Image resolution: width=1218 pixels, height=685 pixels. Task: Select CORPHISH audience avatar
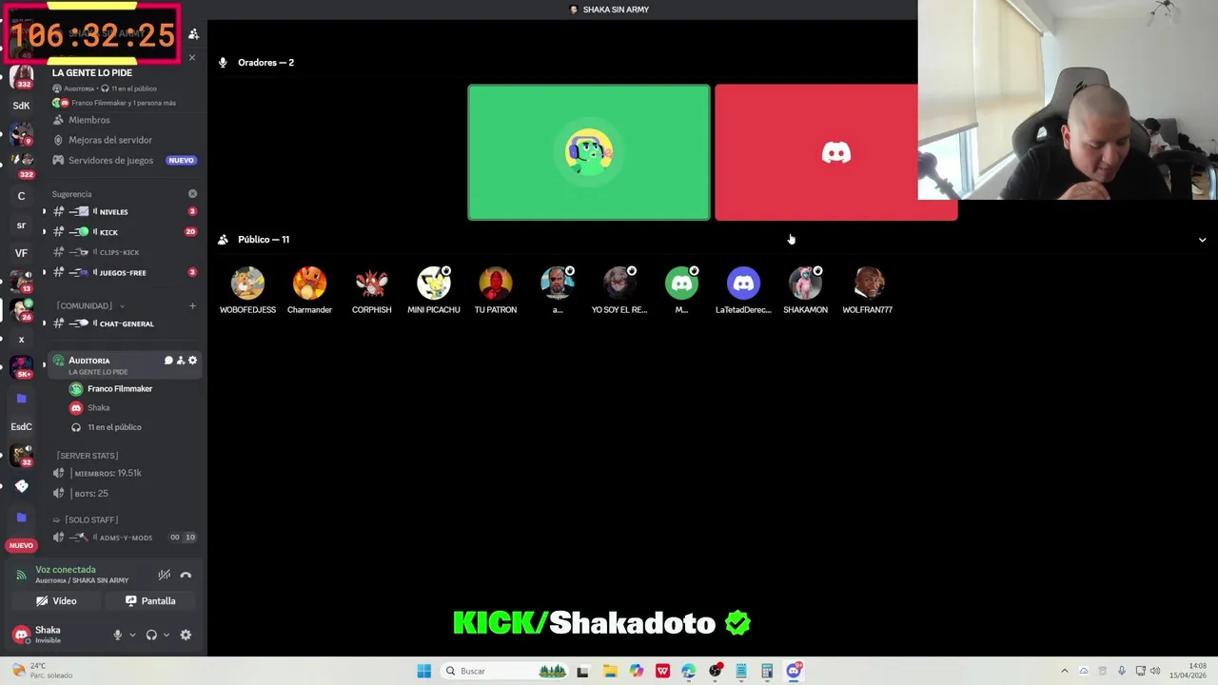coord(371,283)
